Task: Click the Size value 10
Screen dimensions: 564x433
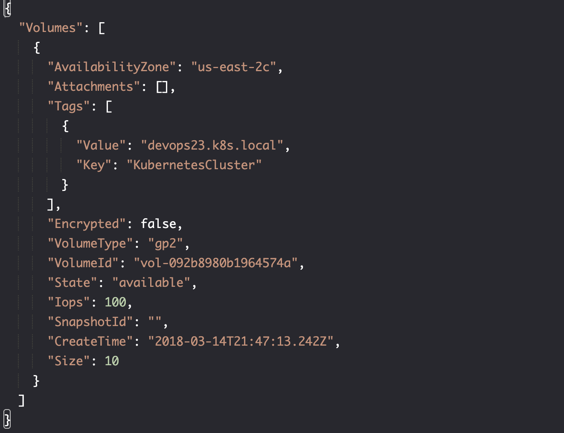Action: point(112,361)
